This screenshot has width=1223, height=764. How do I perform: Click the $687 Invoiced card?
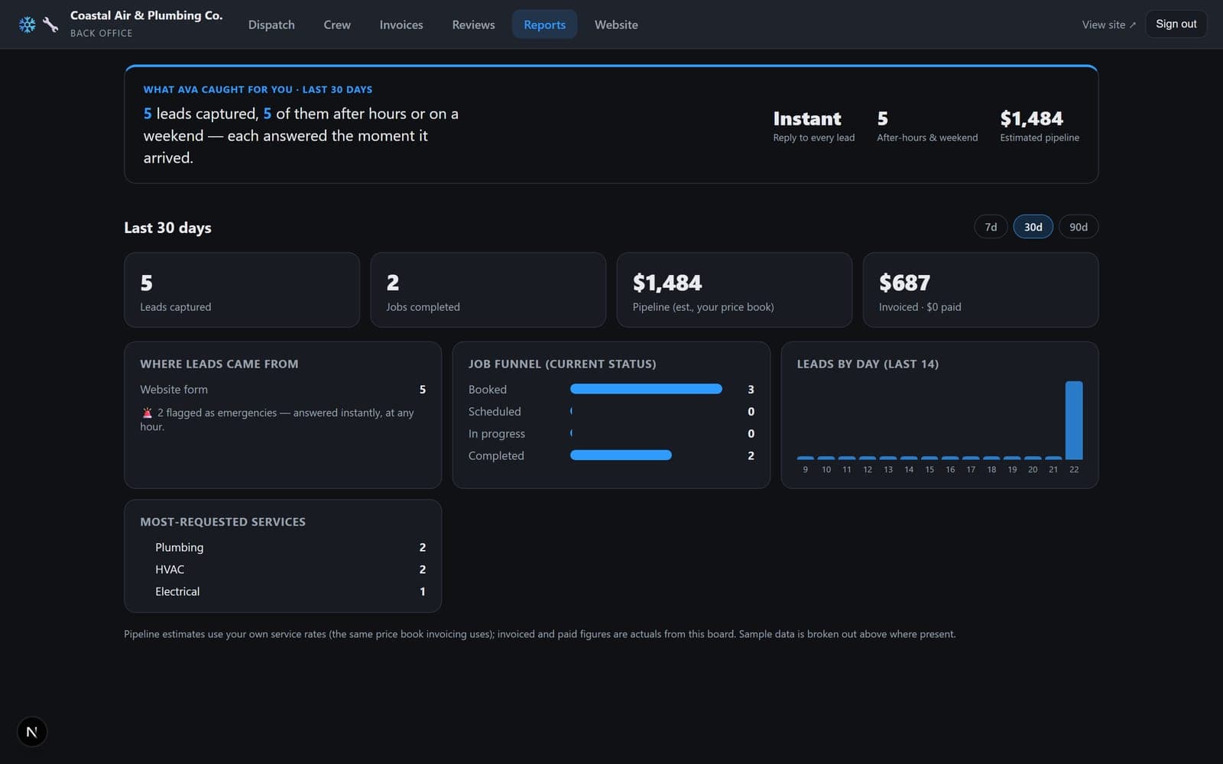[x=981, y=290]
